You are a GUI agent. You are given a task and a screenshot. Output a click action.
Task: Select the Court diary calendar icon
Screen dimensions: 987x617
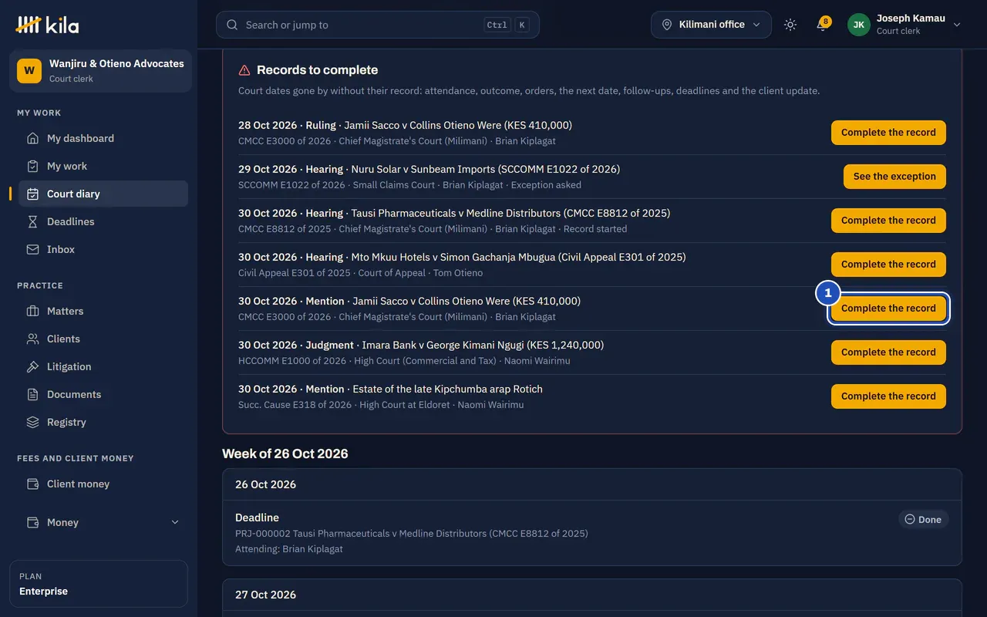tap(32, 194)
